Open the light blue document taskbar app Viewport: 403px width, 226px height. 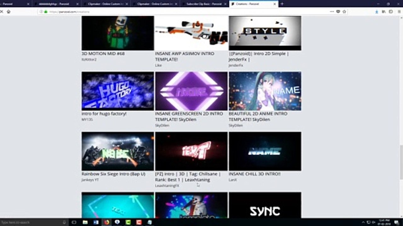click(150, 222)
